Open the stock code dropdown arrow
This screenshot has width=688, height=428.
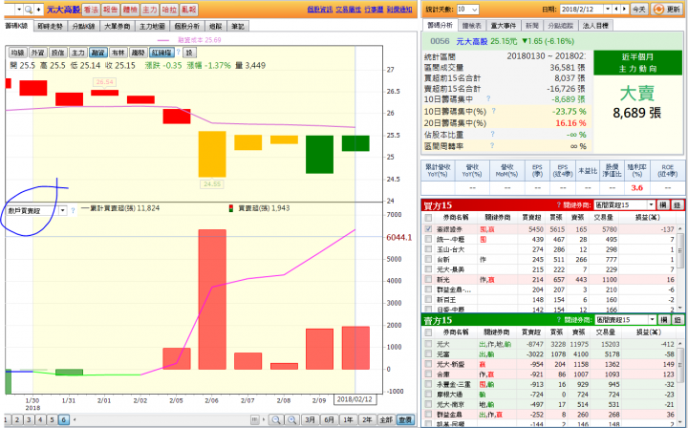(19, 10)
